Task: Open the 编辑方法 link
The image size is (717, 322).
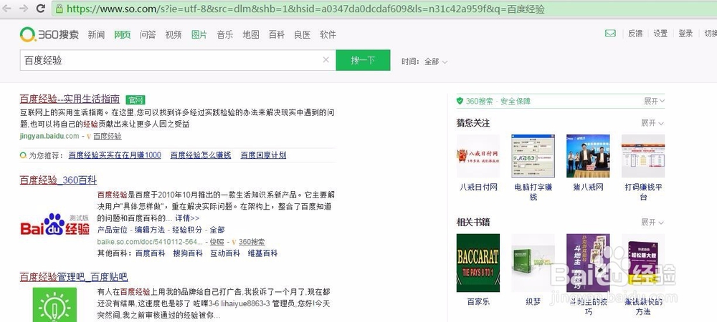Action: (150, 230)
